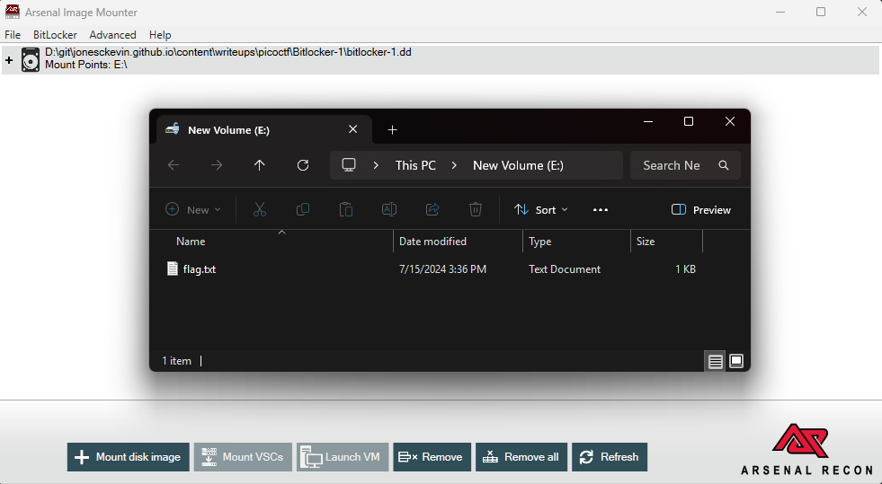Add a new File Explorer tab
The image size is (882, 484).
[x=393, y=130]
